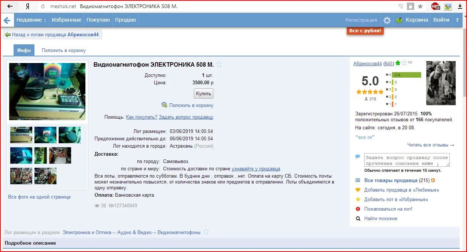
Task: Click Задать вопрос продавцу link
Action: (186, 117)
